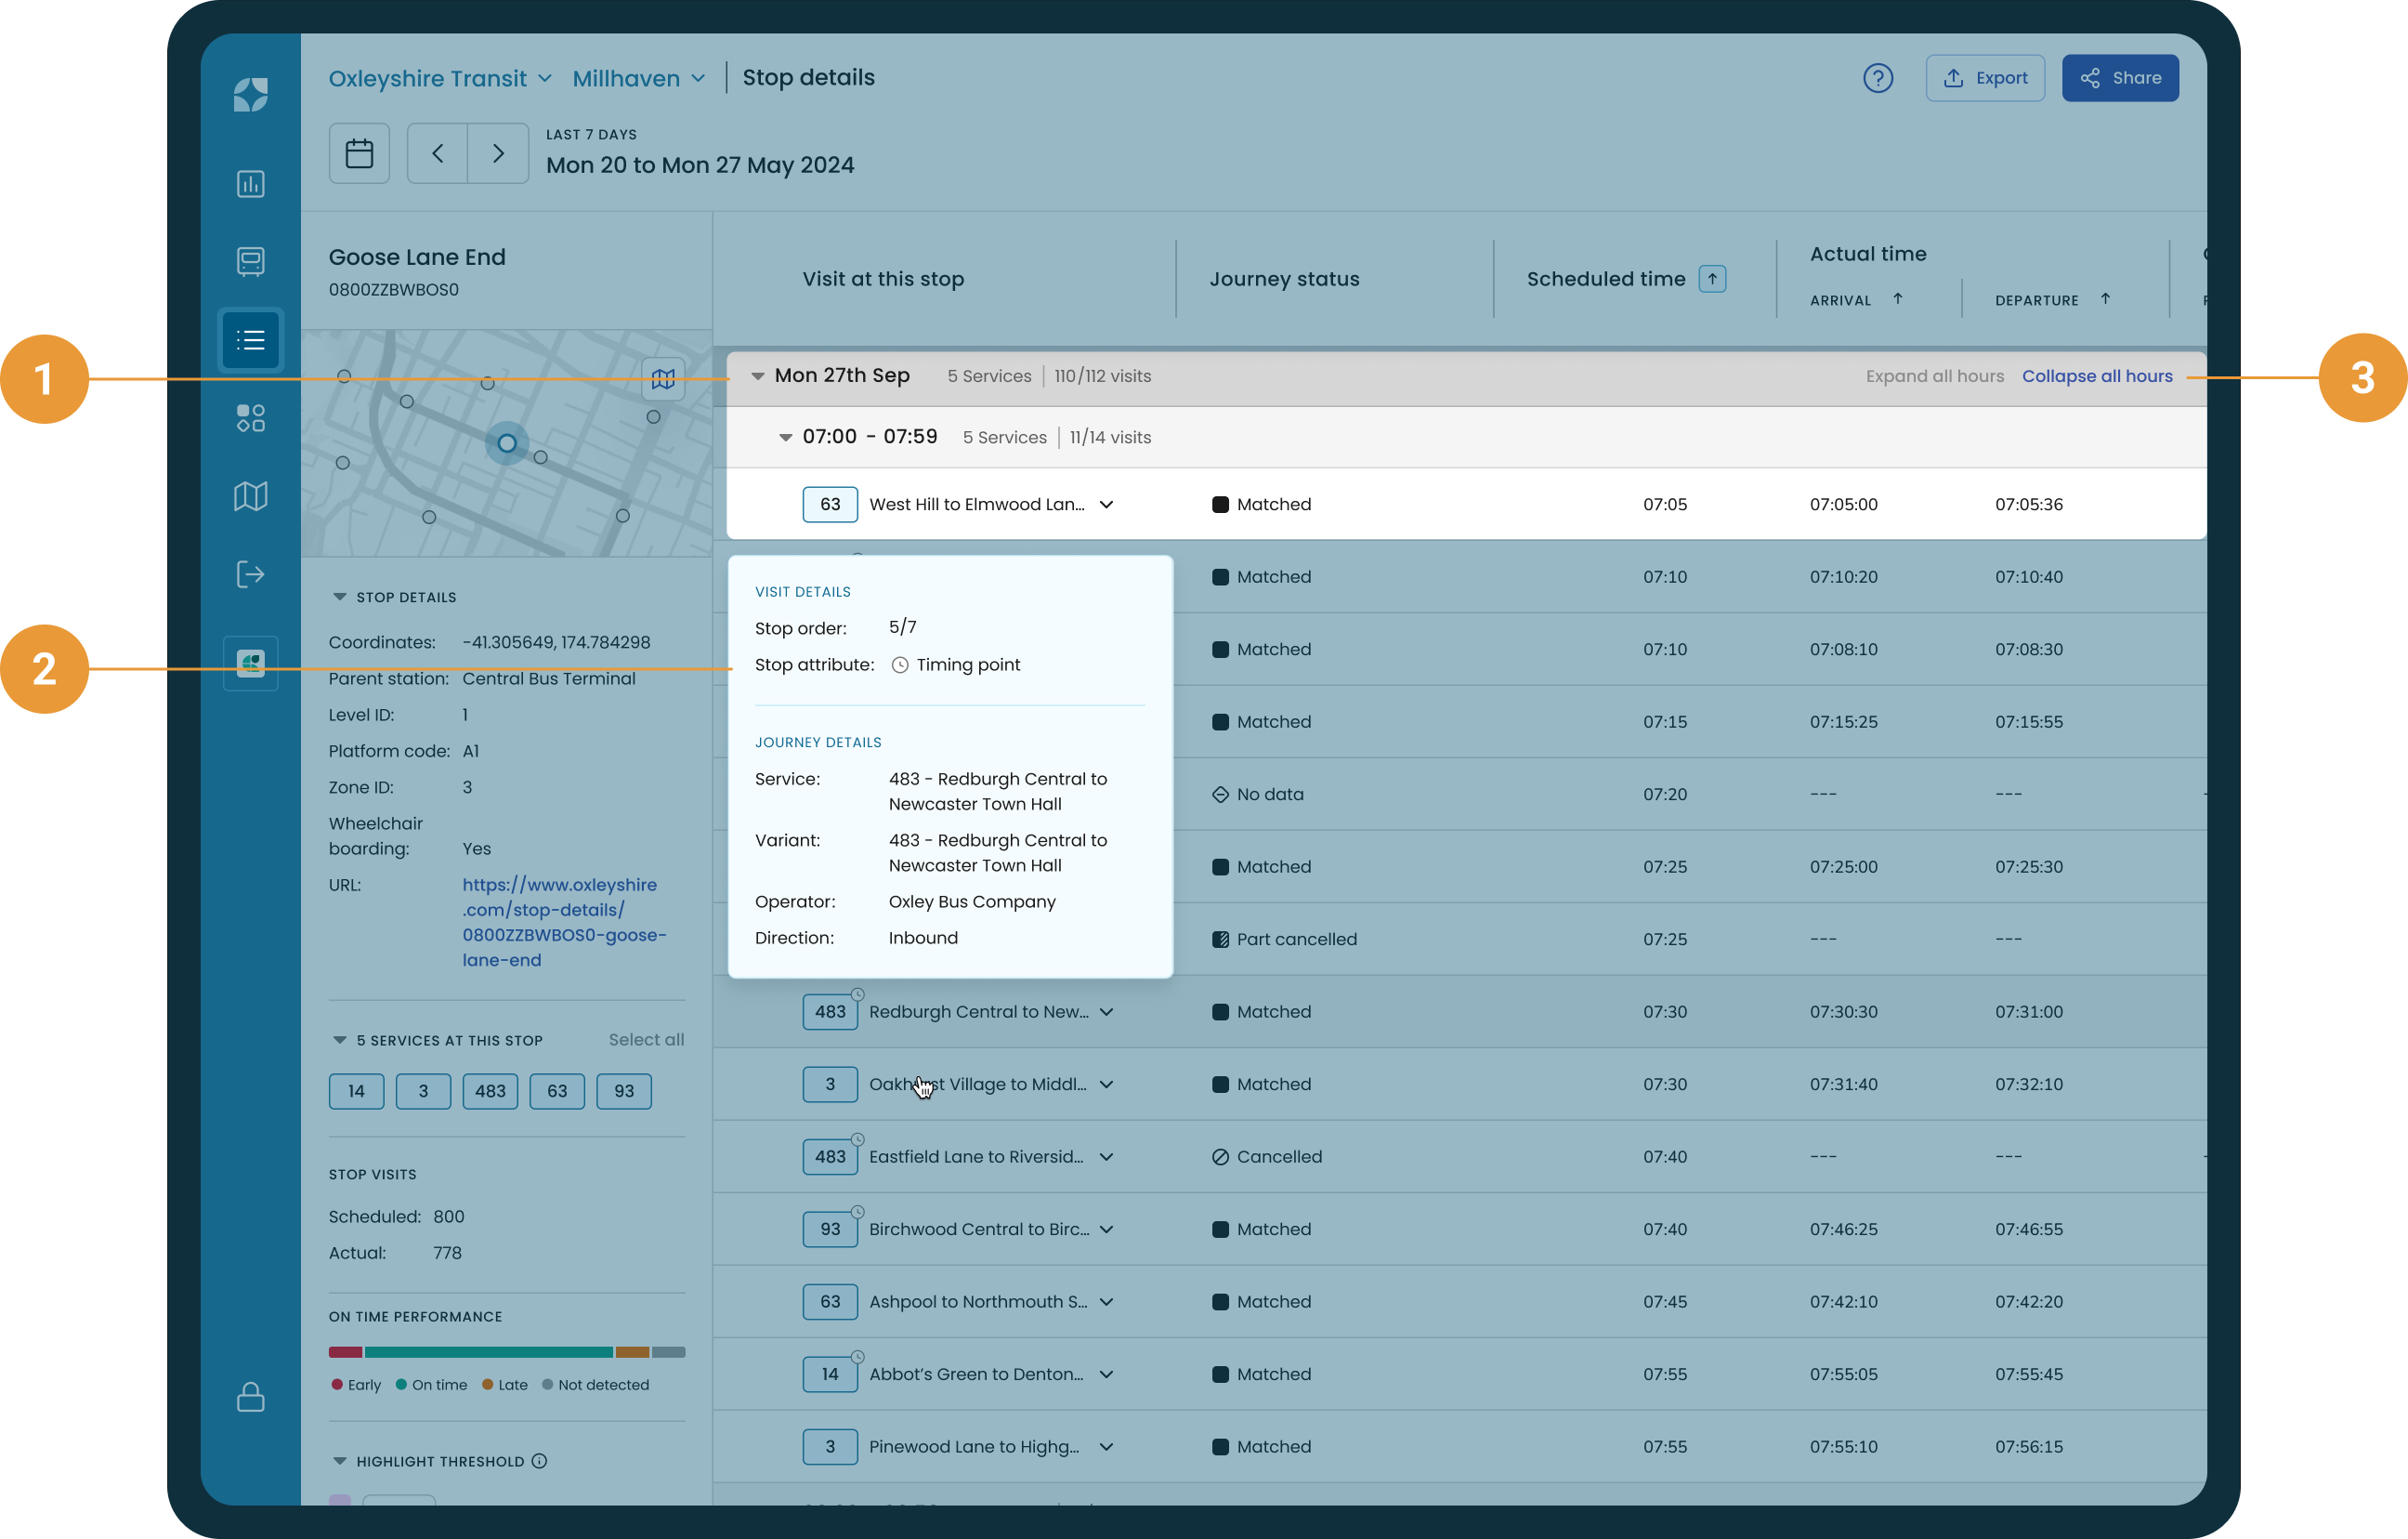This screenshot has width=2408, height=1539.
Task: Go to next date range arrow
Action: coord(498,153)
